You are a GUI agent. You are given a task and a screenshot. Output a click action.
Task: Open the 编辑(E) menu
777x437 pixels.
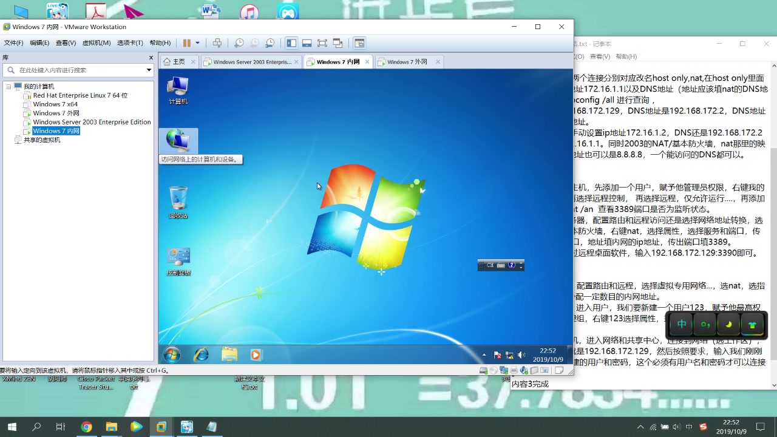pos(39,43)
